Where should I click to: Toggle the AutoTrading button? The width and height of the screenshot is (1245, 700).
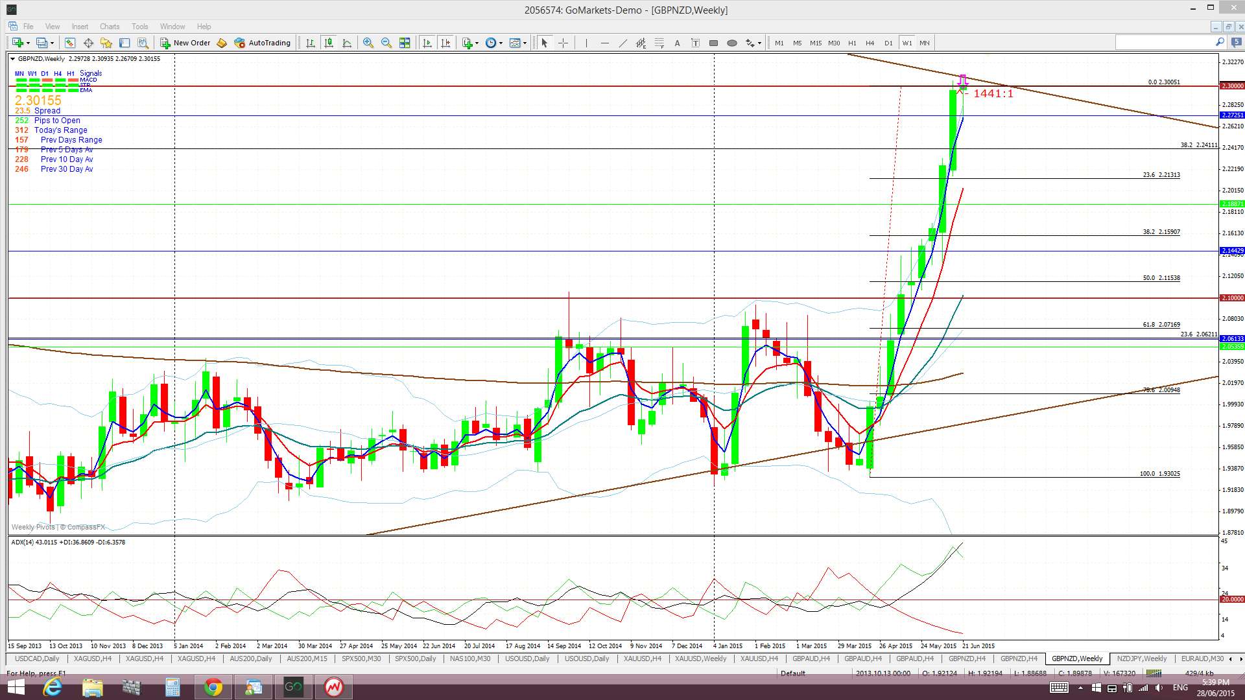tap(262, 43)
